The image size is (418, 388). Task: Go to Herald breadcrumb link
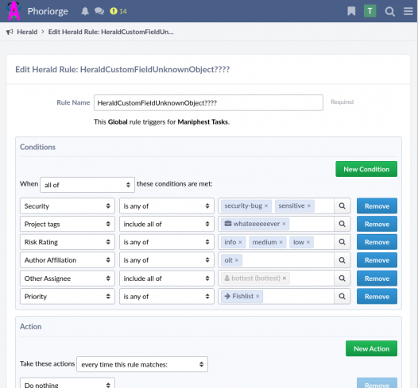pos(27,32)
